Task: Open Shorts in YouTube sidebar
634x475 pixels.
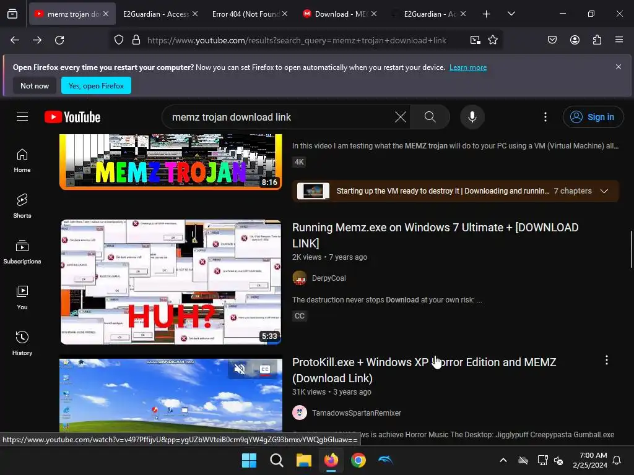Action: 22,206
